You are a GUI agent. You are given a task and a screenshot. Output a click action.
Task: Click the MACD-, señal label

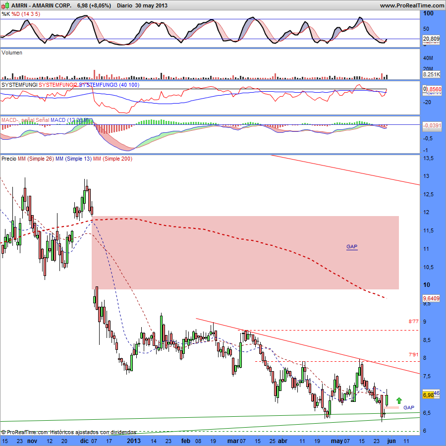click(17, 120)
